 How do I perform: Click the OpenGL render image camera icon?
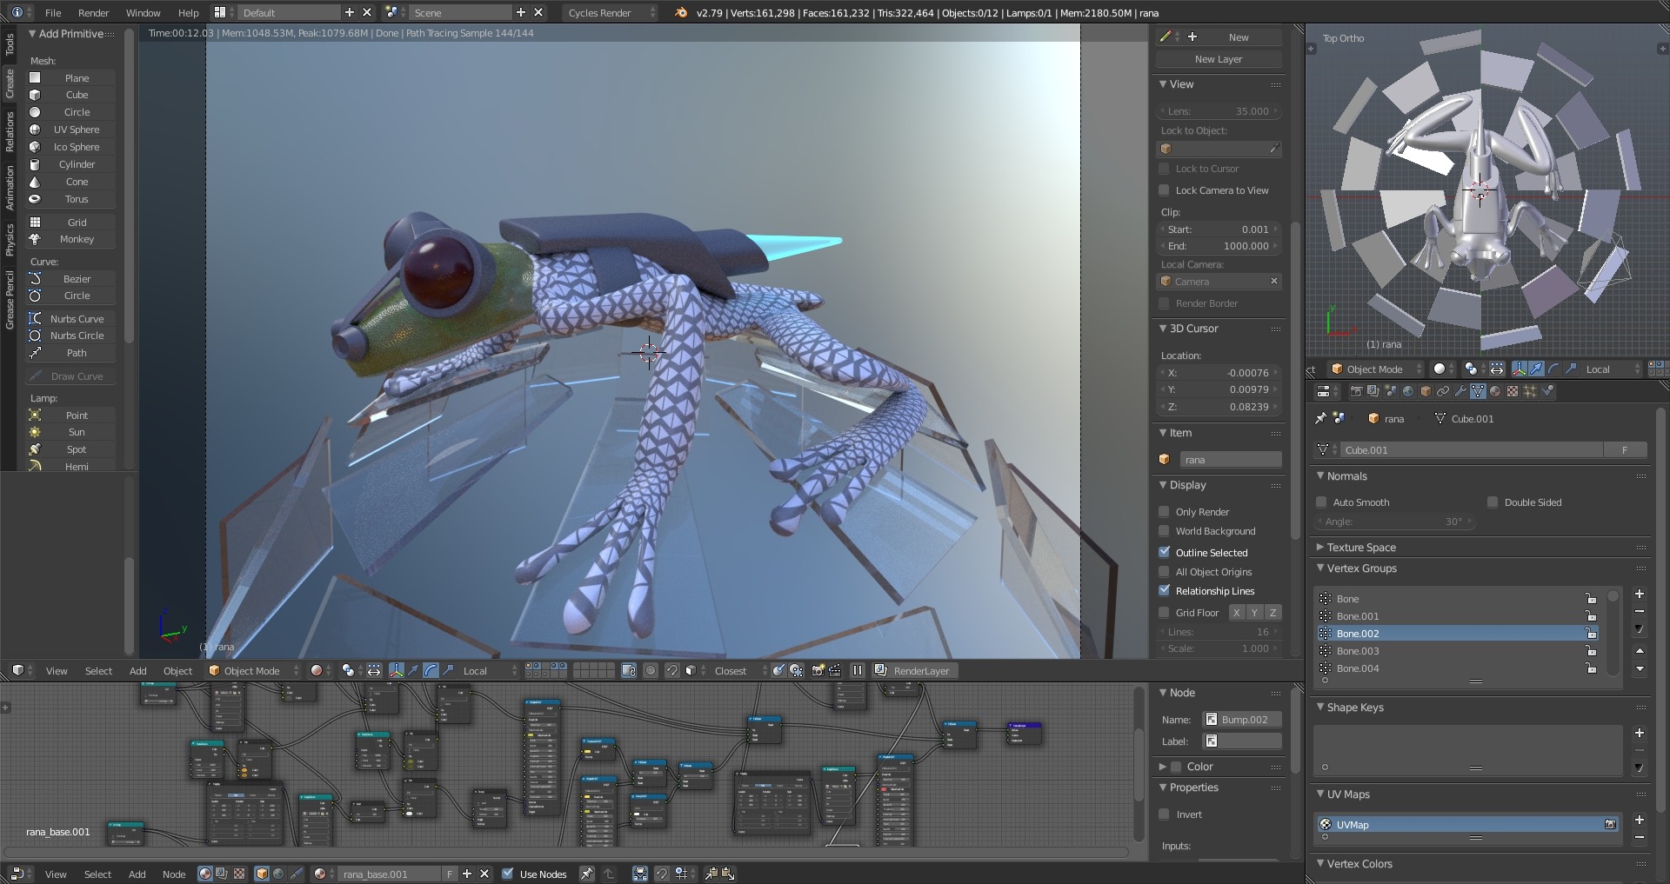coord(818,670)
